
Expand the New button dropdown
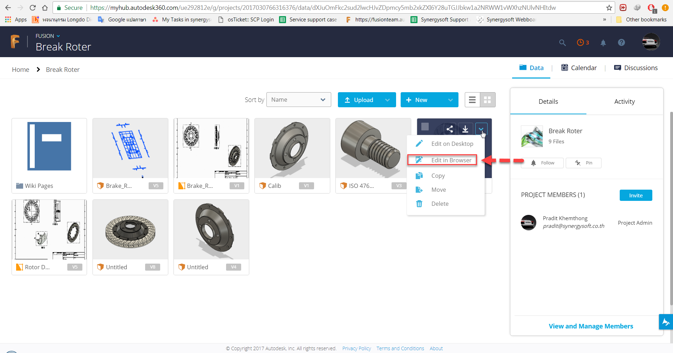point(450,100)
